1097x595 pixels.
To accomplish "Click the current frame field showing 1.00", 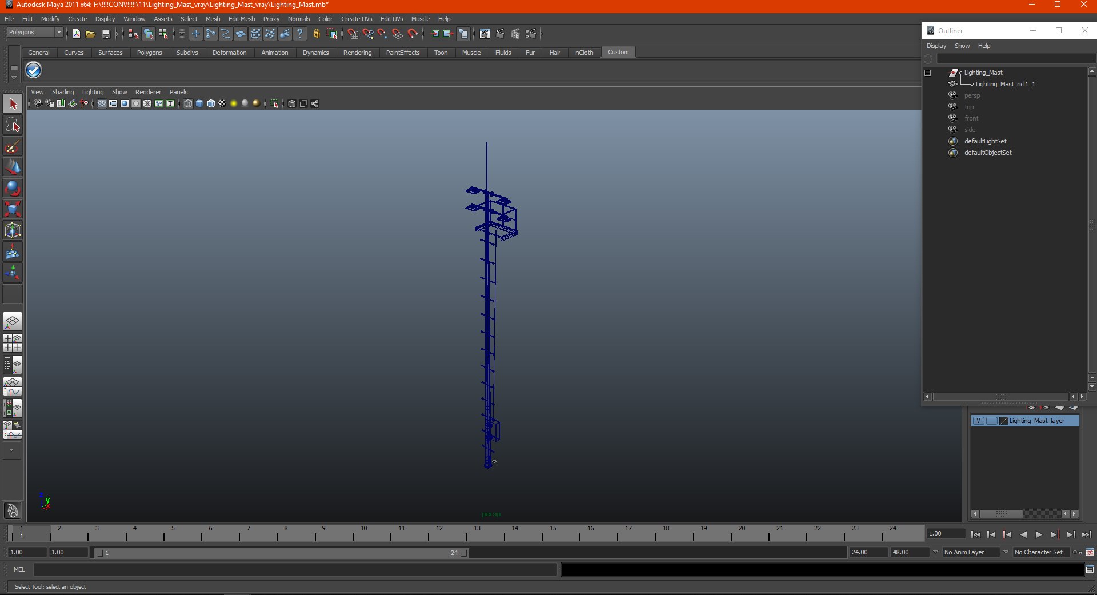I will tap(946, 533).
